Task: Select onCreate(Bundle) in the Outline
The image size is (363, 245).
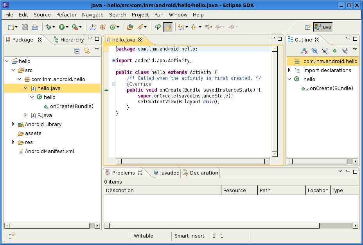Action: point(327,88)
